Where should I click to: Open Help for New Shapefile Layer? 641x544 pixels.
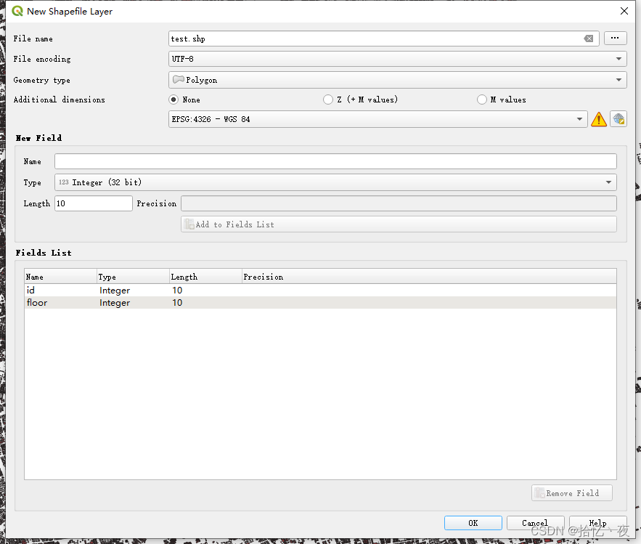coord(597,522)
